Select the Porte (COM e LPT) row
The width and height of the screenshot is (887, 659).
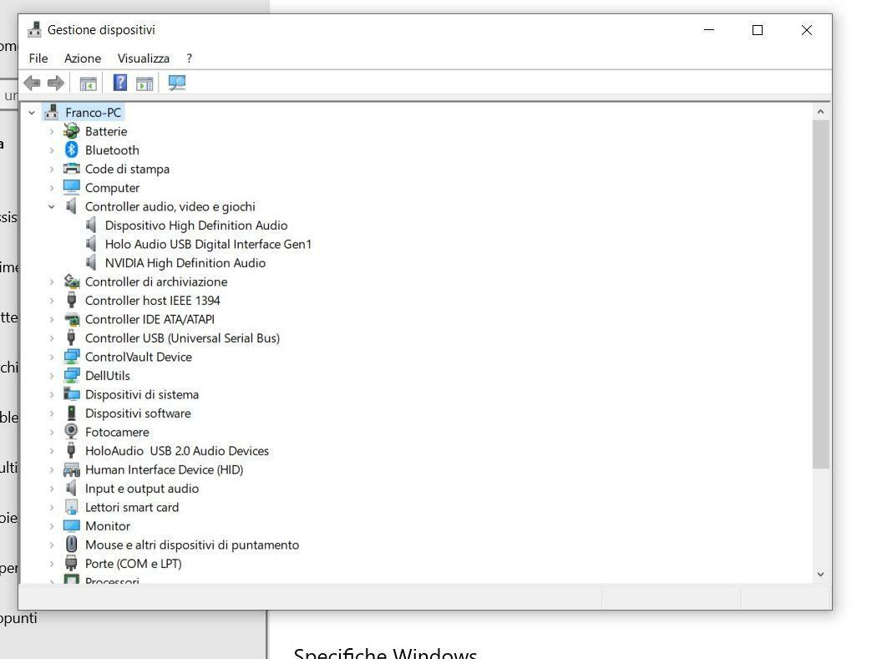point(134,564)
